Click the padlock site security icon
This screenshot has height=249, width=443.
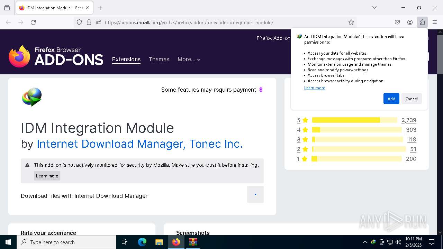point(89,22)
